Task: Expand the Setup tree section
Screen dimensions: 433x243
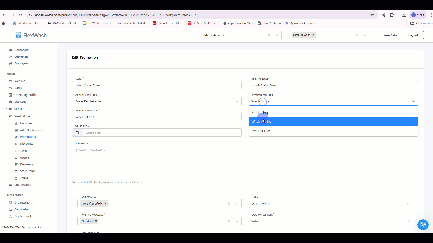Action: pos(6,109)
